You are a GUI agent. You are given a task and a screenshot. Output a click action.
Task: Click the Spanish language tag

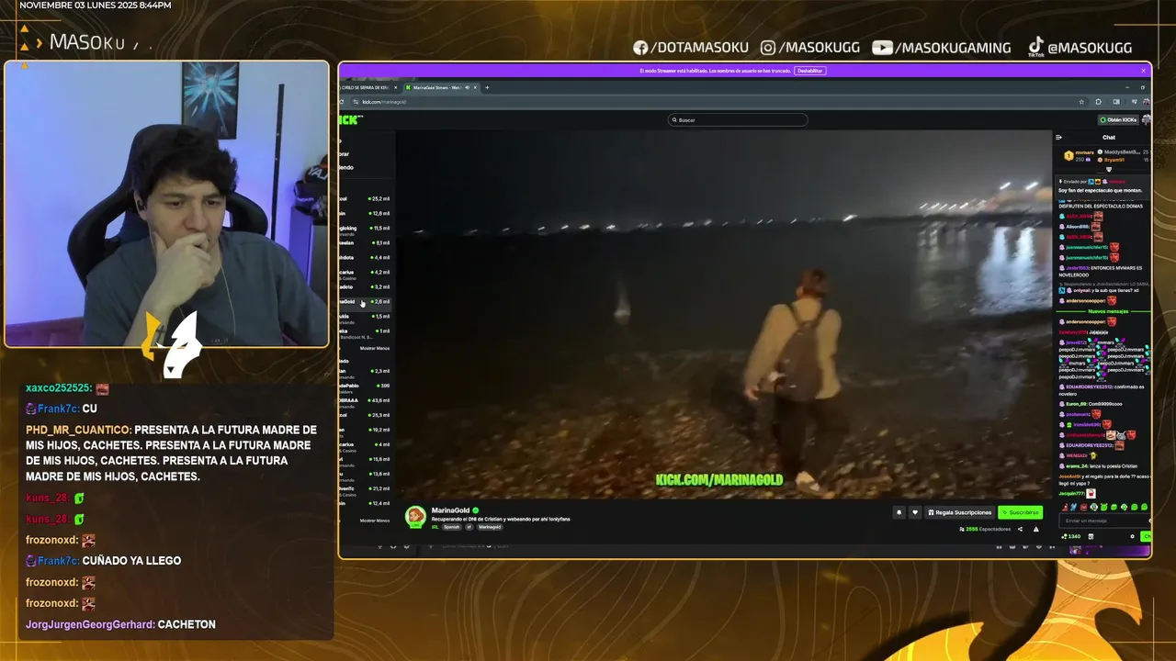pos(452,527)
